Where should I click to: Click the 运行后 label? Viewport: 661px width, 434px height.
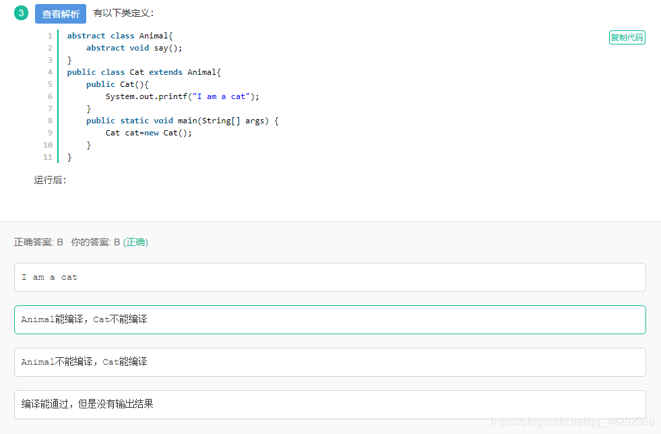point(50,180)
